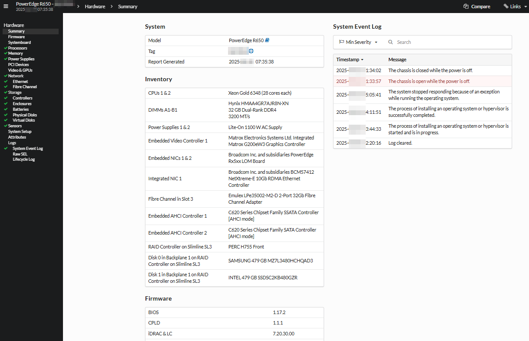Click the green check next to Sensors
This screenshot has height=341, width=529.
point(6,126)
